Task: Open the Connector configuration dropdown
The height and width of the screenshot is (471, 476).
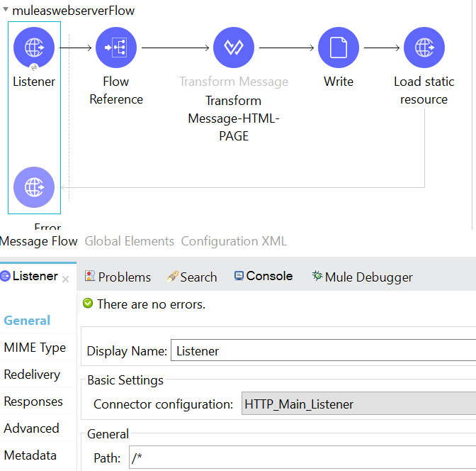Action: click(x=358, y=404)
